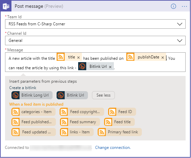The image size is (191, 158).
Task: Insert the Primary feed link parameter
Action: coord(120,132)
